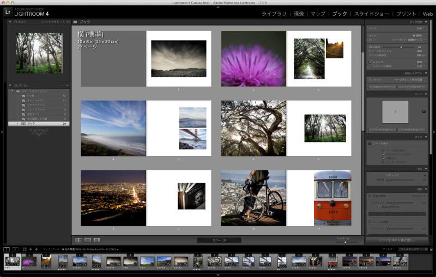Switch to ブック module

click(340, 14)
